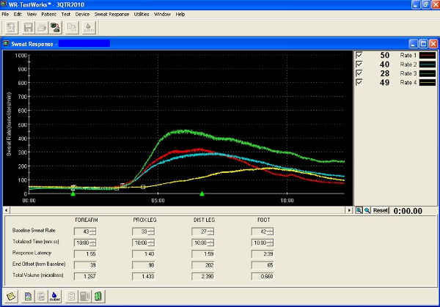Screen dimensions: 440x307
Task: Click the device connection icon in top toolbar
Action: [56, 27]
